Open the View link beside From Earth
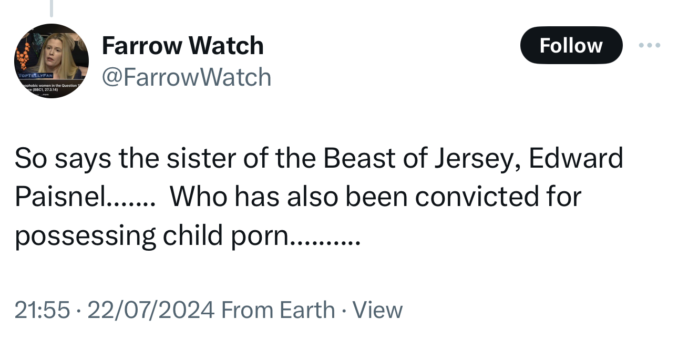Viewport: 678px width, 339px height. pyautogui.click(x=377, y=310)
